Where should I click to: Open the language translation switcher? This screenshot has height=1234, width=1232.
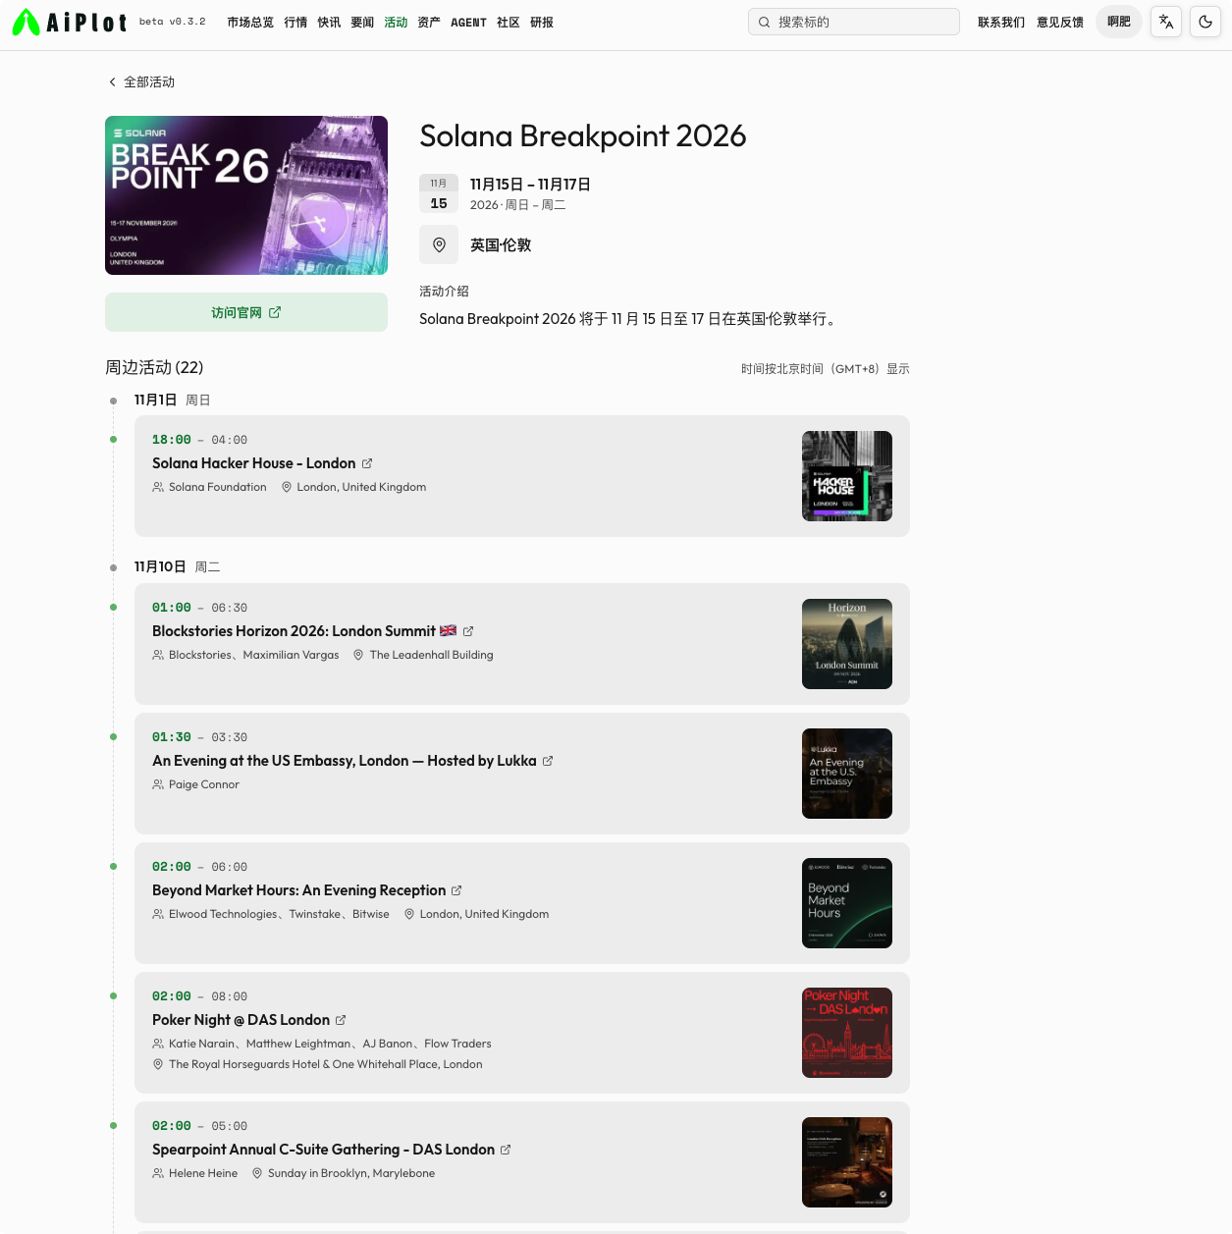1166,22
